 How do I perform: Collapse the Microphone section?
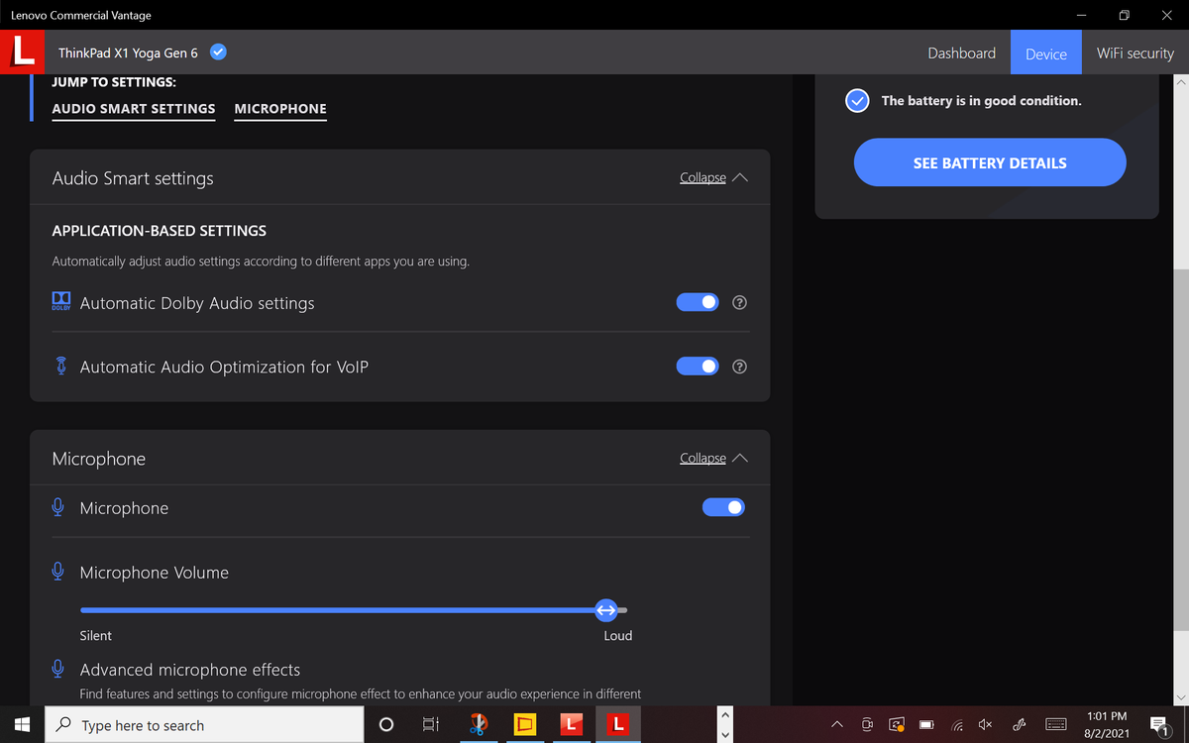(x=713, y=459)
